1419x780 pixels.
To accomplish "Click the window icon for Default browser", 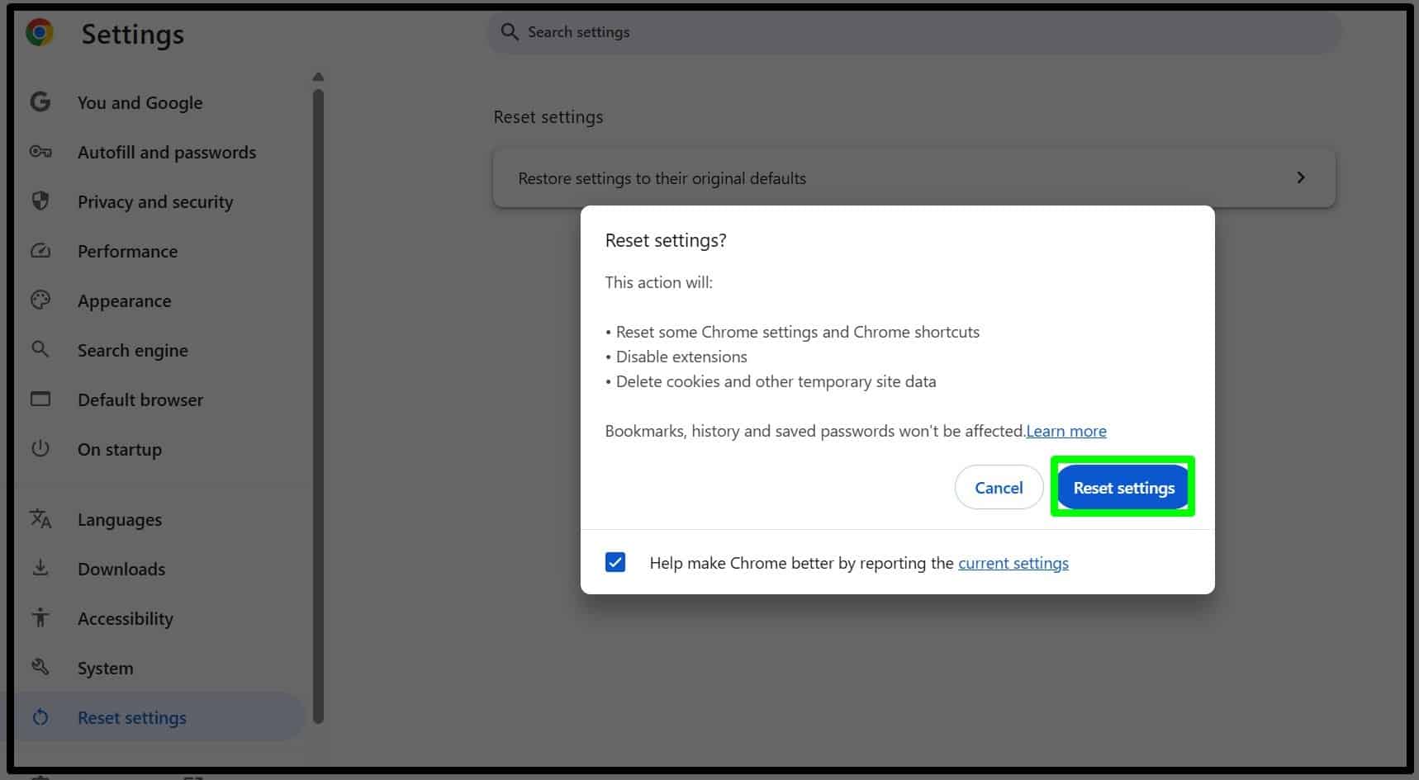I will tap(40, 399).
